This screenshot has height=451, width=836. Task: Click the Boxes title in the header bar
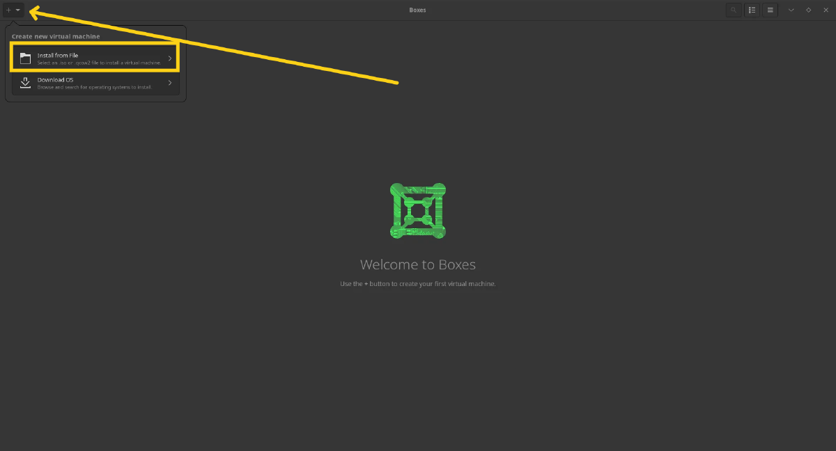click(418, 10)
